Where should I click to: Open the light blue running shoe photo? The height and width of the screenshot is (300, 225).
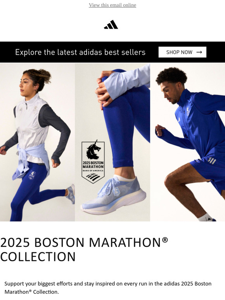[x=112, y=142]
